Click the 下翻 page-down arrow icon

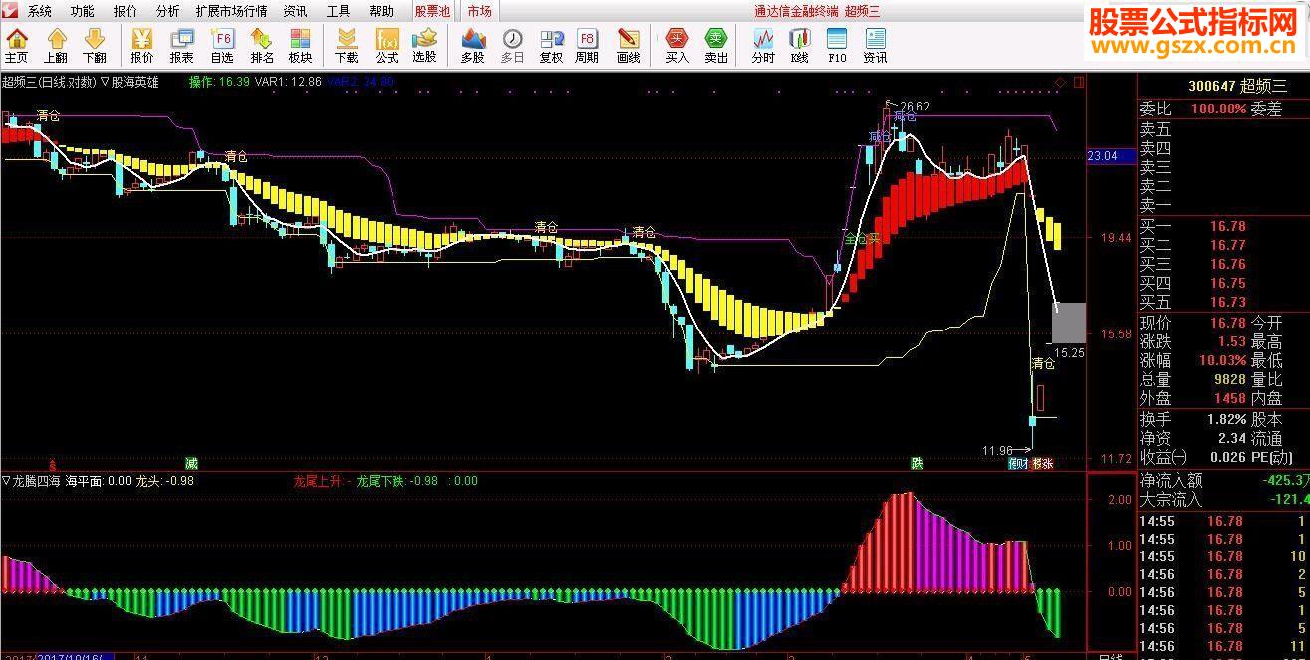(x=95, y=46)
